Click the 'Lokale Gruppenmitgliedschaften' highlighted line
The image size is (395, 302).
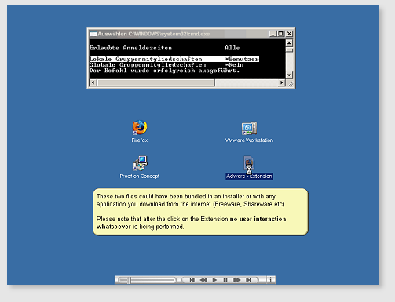coord(174,59)
